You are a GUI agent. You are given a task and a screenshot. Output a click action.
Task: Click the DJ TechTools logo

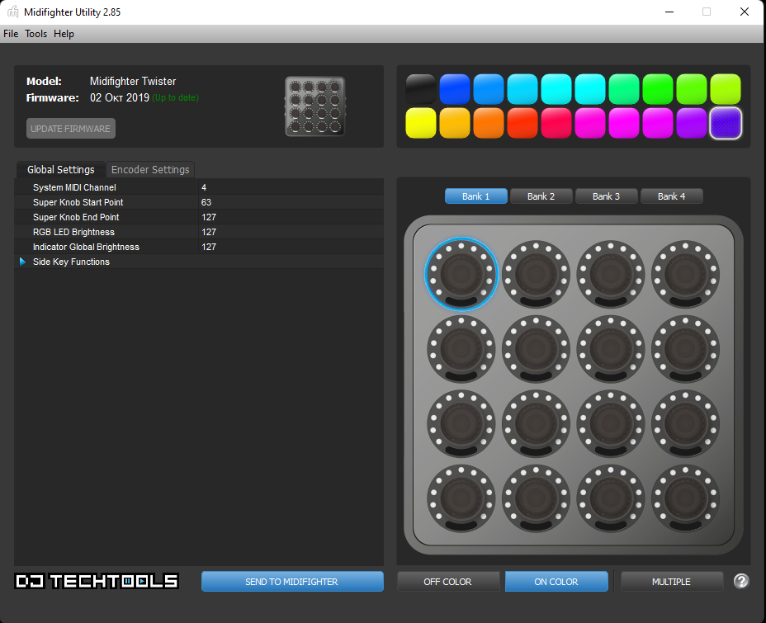coord(97,581)
